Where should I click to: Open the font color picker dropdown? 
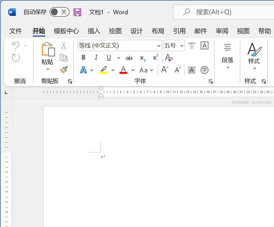(133, 70)
